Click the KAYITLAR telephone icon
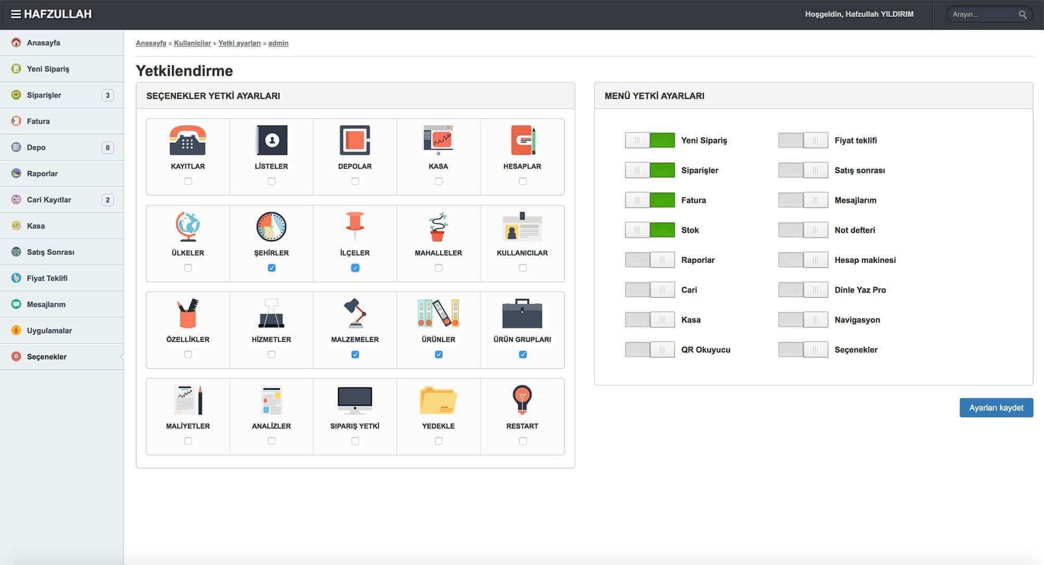The width and height of the screenshot is (1044, 565). 187,140
